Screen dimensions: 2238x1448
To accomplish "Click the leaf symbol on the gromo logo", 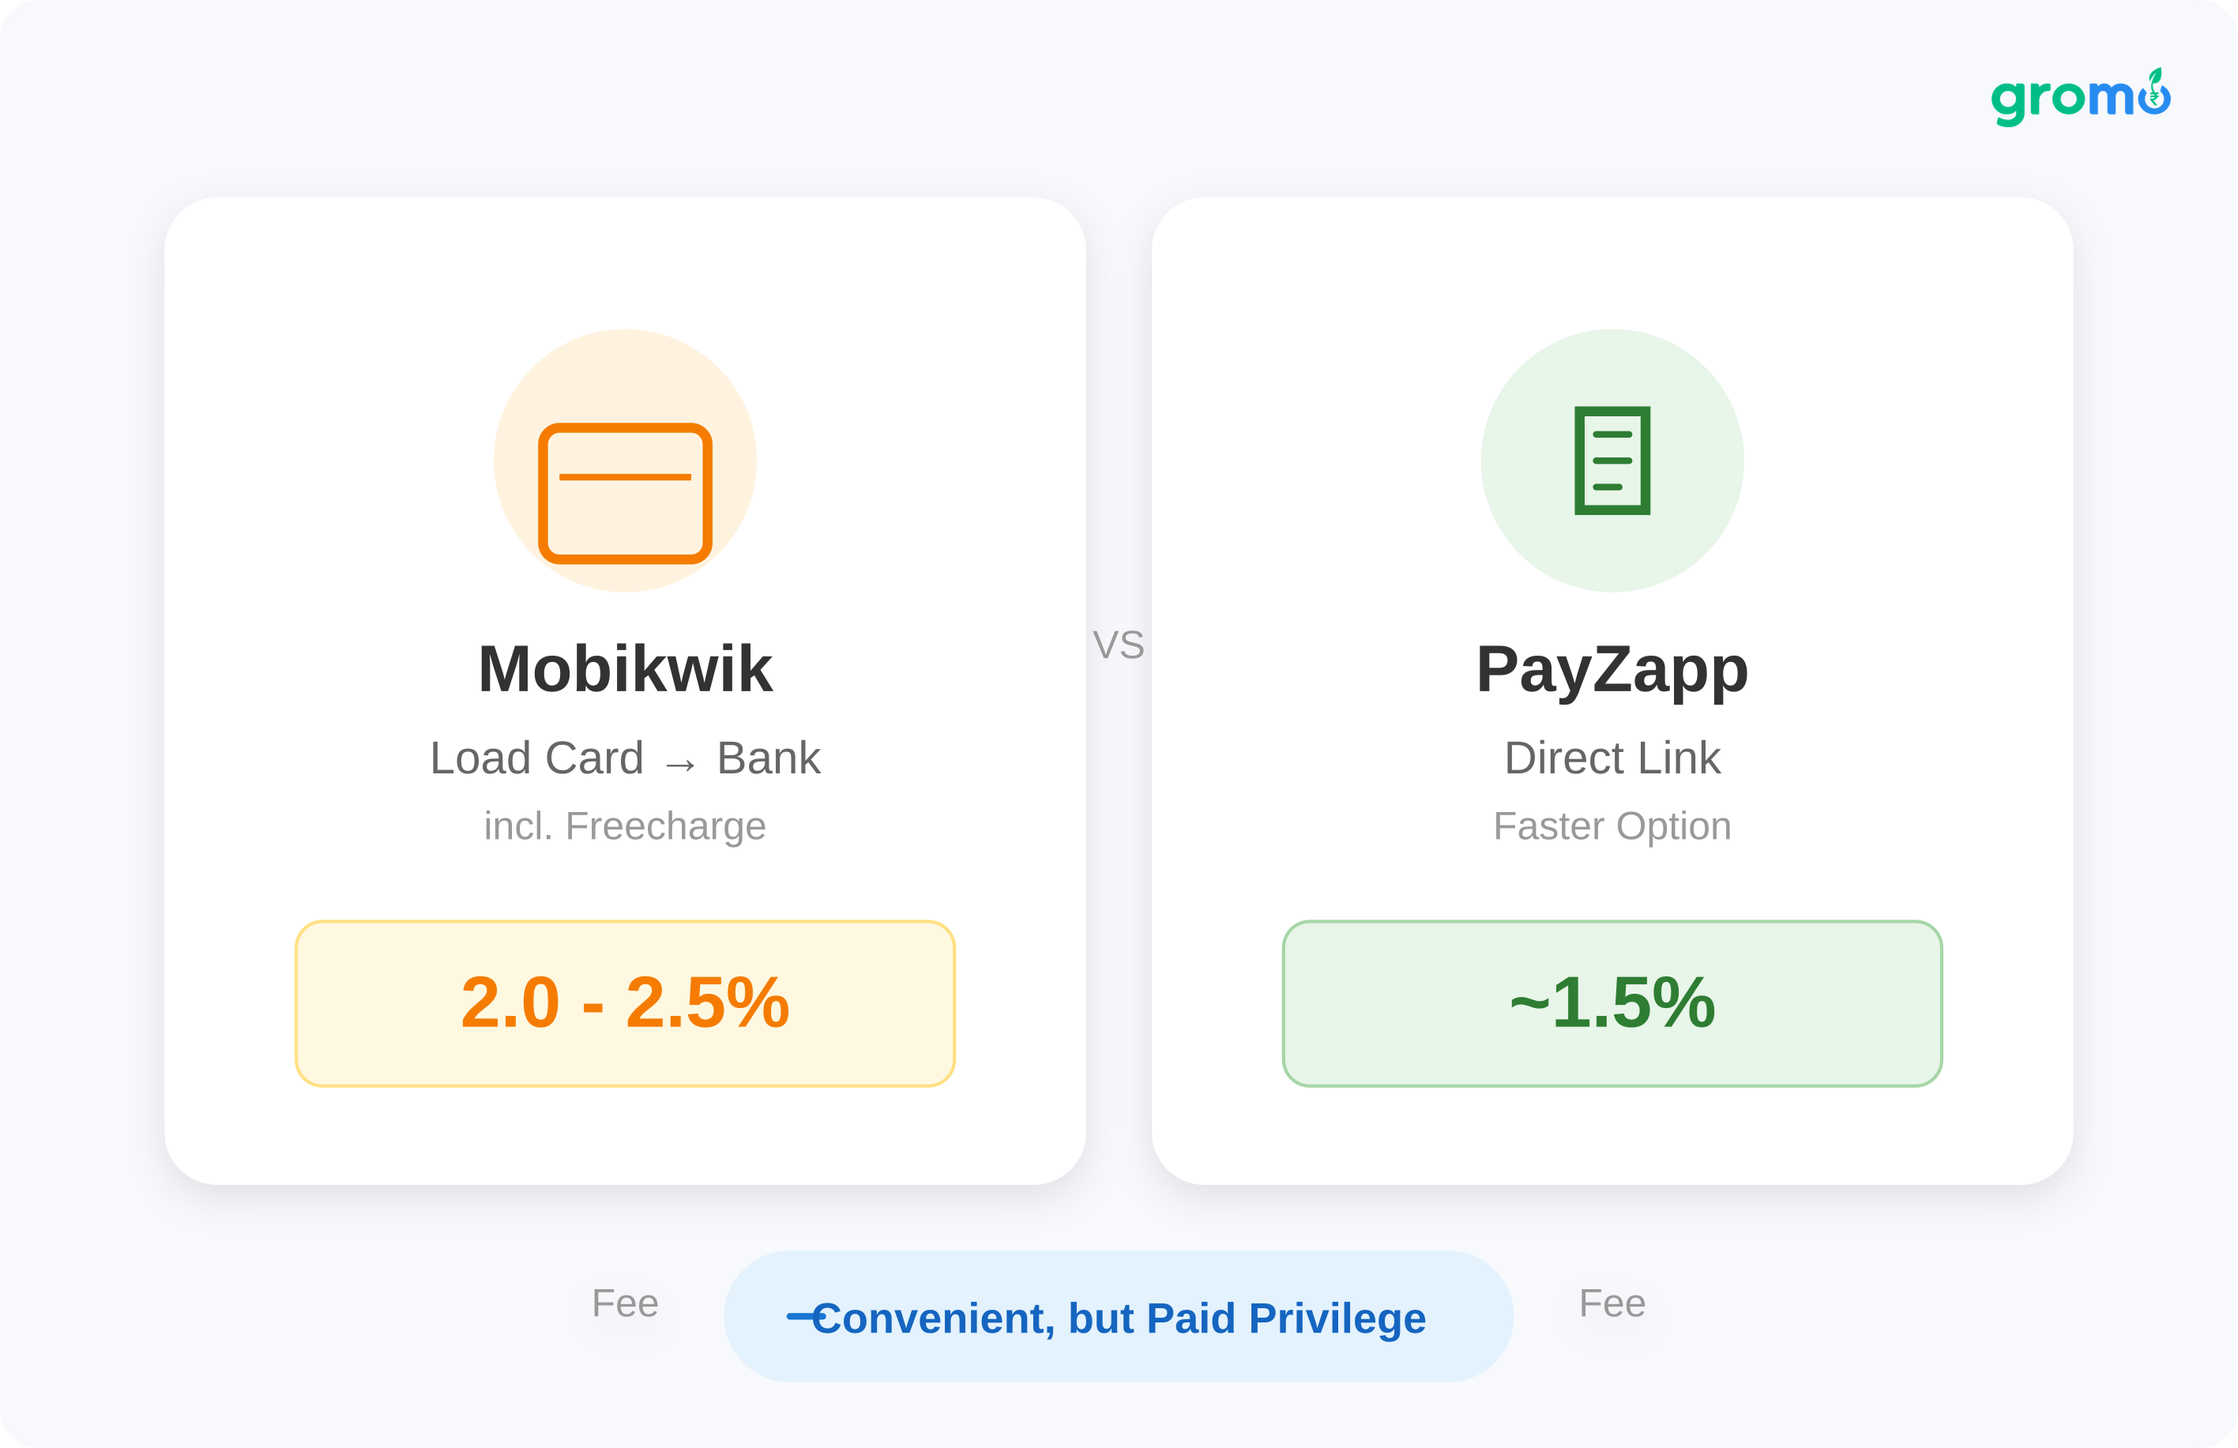I will coord(2154,78).
